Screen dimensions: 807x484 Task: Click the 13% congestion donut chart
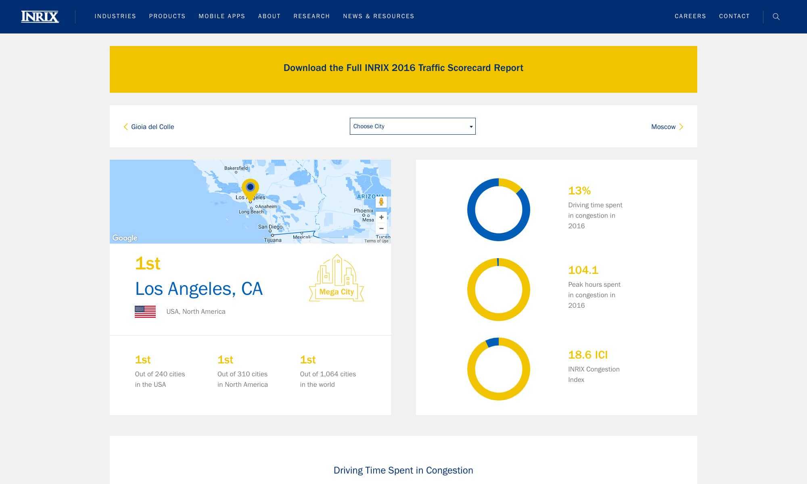pos(499,210)
